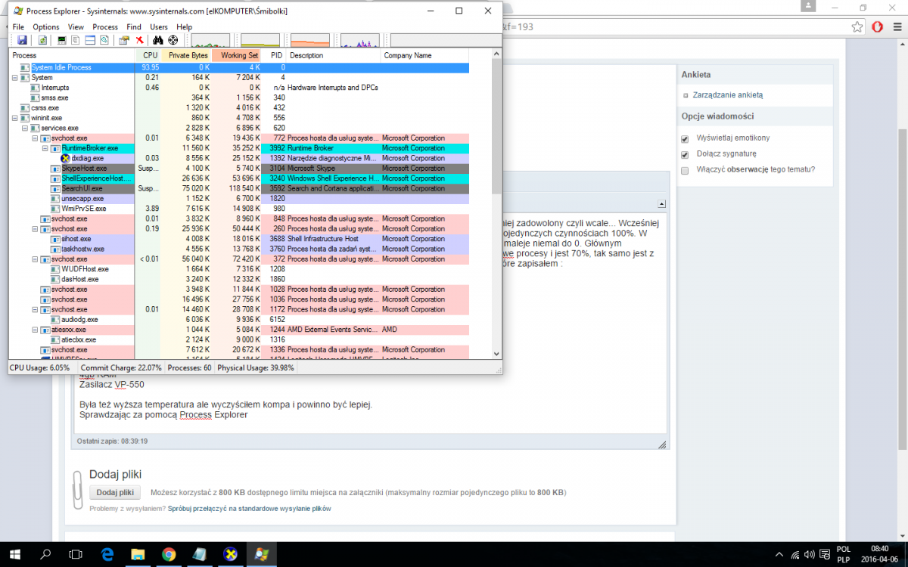
Task: Open Task View from the taskbar
Action: [76, 554]
